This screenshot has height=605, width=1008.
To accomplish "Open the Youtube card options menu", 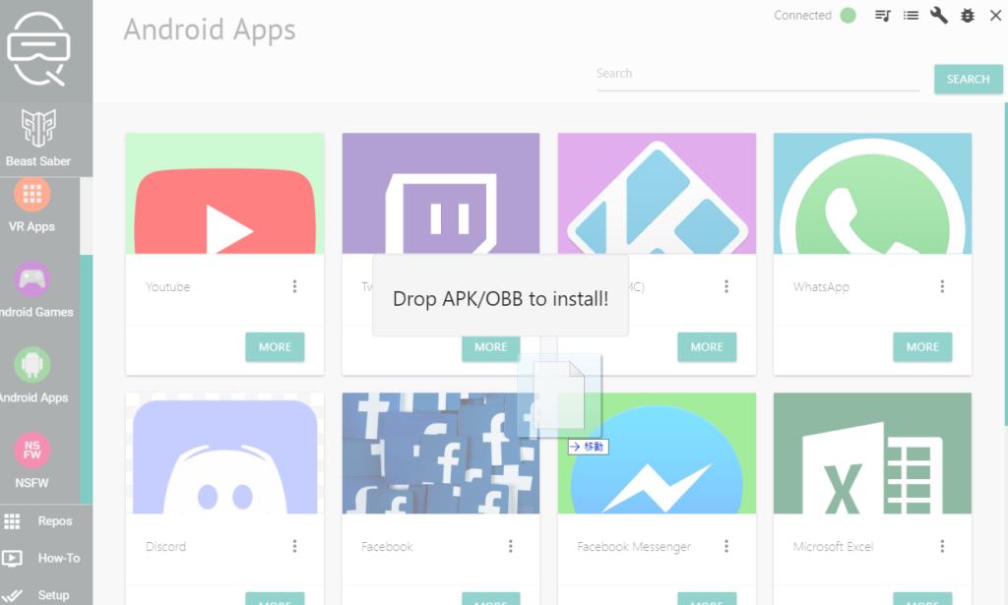I will (x=294, y=286).
